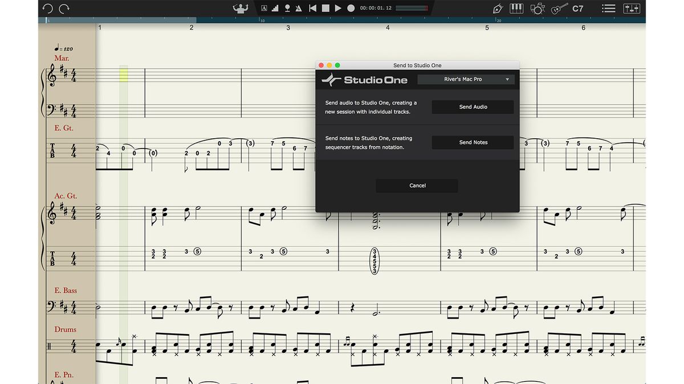Select the E. Bass track name
684x384 pixels.
point(65,290)
